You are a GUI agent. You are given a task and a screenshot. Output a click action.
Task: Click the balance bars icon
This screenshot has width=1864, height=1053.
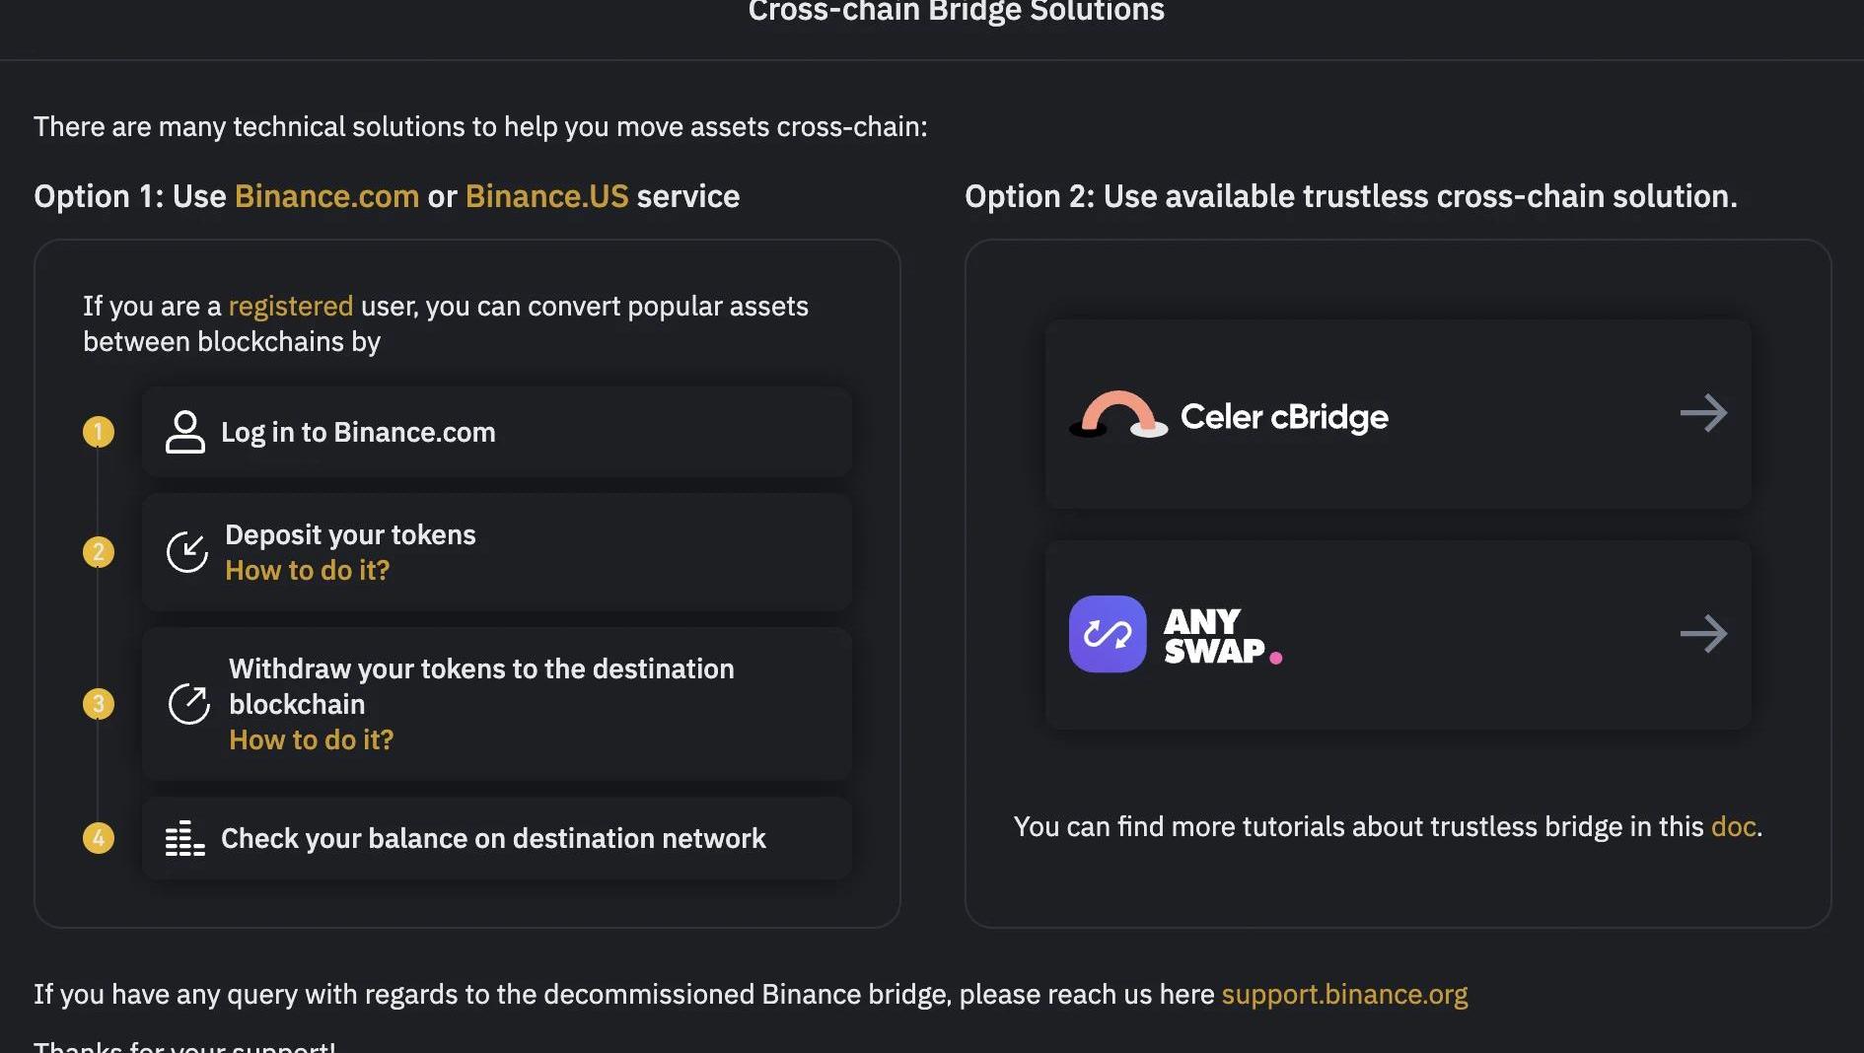pyautogui.click(x=184, y=838)
